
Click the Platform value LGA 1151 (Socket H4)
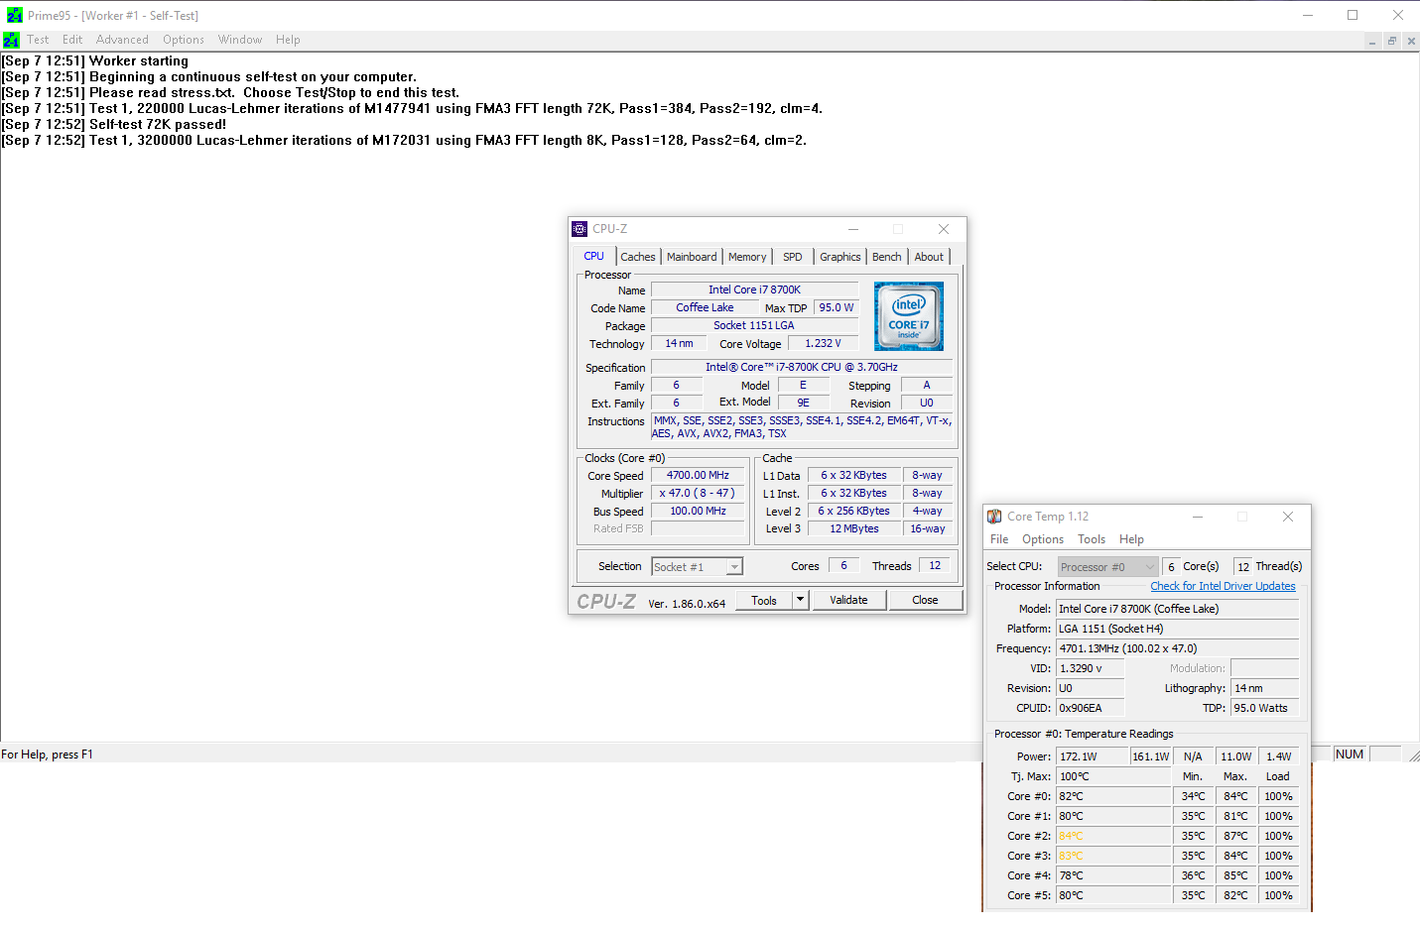point(1178,629)
